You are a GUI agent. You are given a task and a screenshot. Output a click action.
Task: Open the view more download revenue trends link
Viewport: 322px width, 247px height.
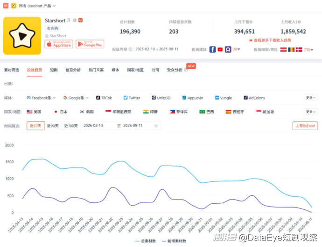coord(270,40)
